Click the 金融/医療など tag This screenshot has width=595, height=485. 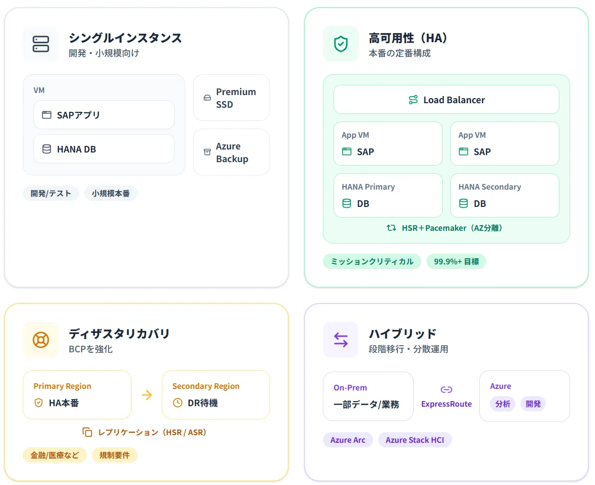tap(55, 455)
